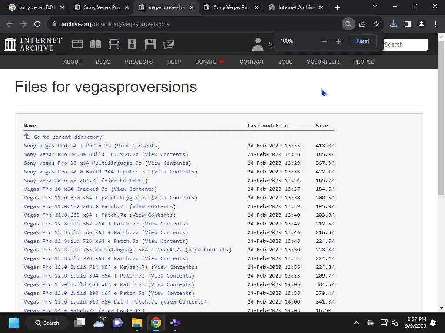Open the PEOPLE menu item
The height and width of the screenshot is (333, 445).
click(x=364, y=62)
